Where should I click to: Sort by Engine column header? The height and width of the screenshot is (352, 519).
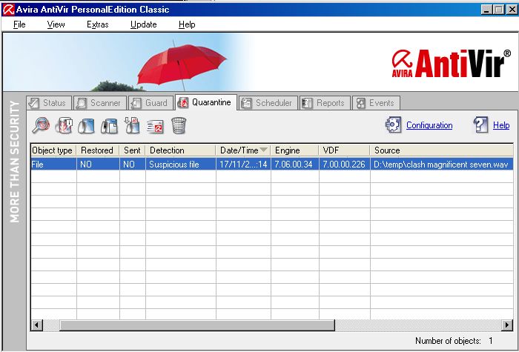coord(294,150)
